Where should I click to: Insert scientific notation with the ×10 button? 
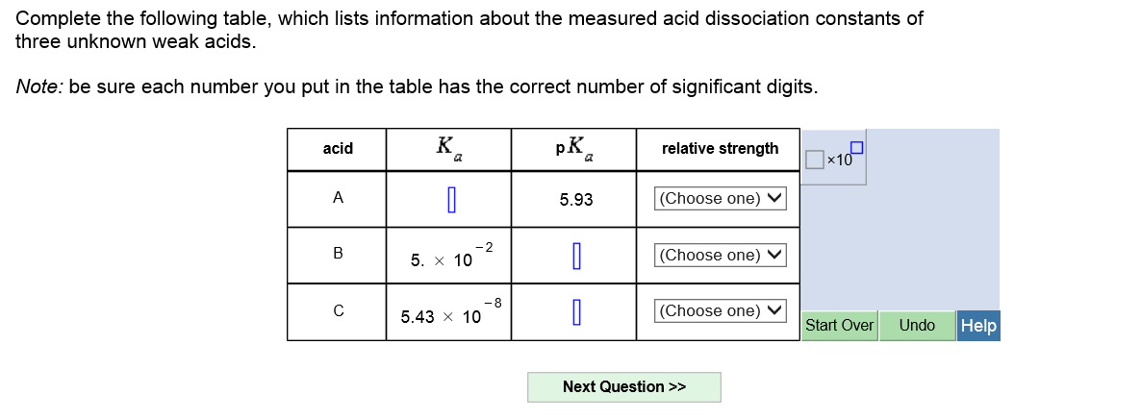click(835, 156)
